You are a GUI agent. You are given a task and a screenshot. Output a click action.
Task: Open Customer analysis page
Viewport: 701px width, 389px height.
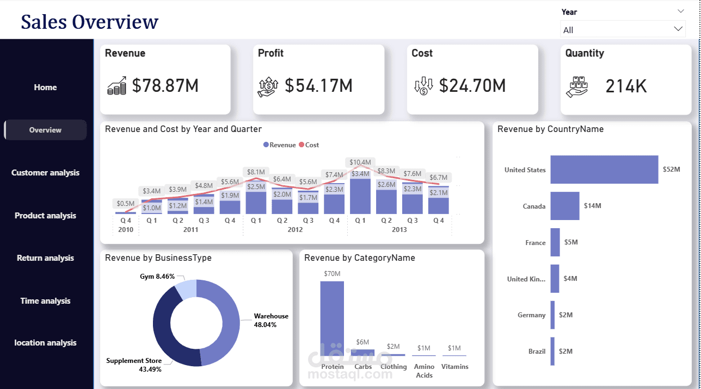point(45,173)
